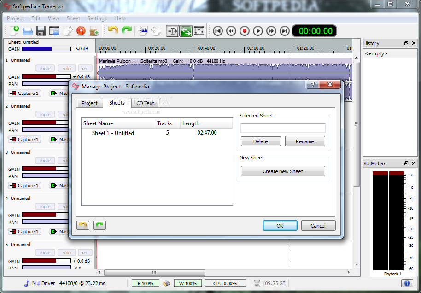Click the restore backup box icon
Image resolution: width=421 pixels, height=293 pixels.
tap(94, 31)
